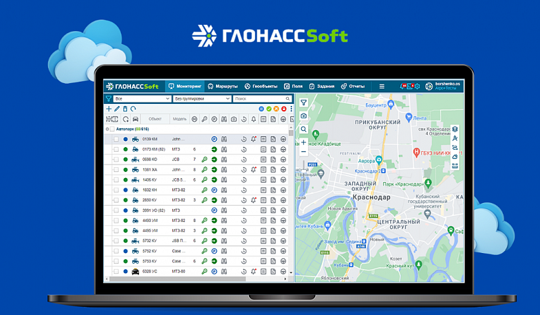
Task: Tick the checkbox for 6328 YC
Action: (x=116, y=271)
